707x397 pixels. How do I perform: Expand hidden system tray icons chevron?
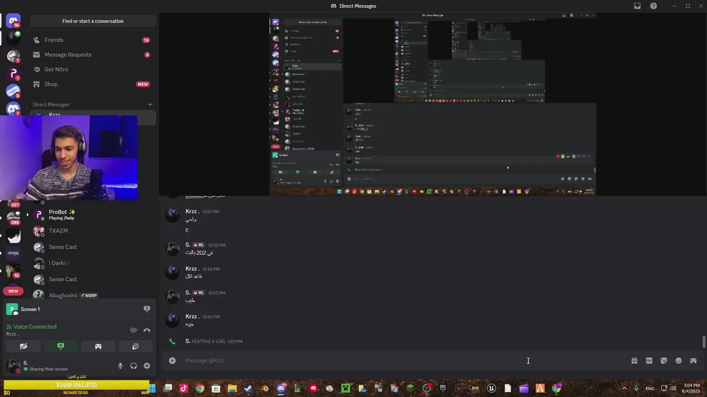pyautogui.click(x=625, y=388)
